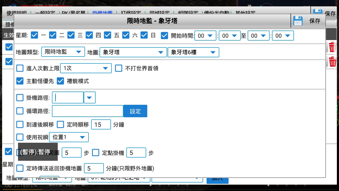The height and width of the screenshot is (191, 339).
Task: Switch to 回城設定 tab in background
Action: tap(159, 12)
